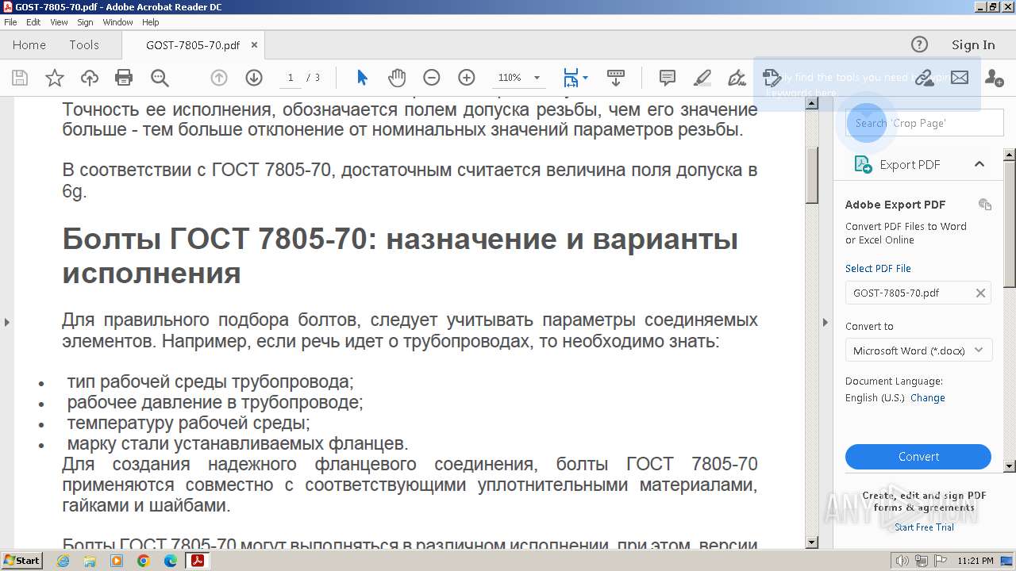Click Change document language link

coord(928,398)
